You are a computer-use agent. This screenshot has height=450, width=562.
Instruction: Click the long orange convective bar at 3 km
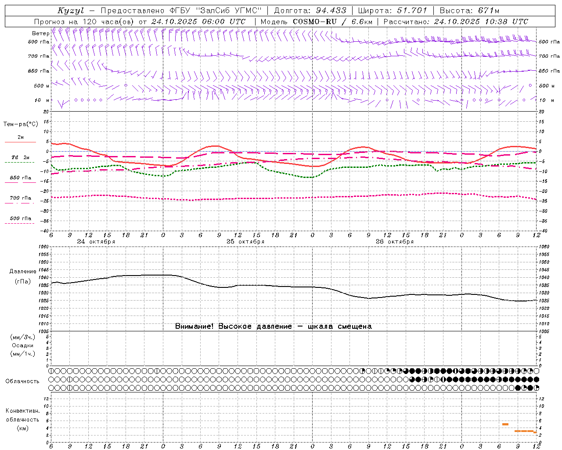(524, 431)
